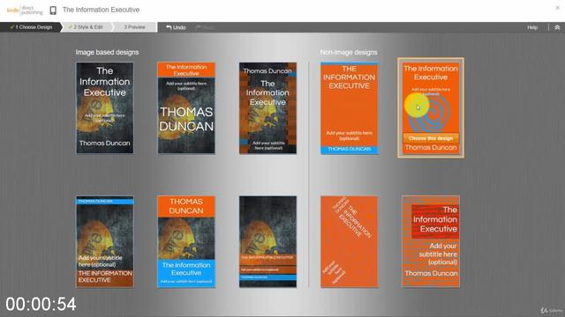Viewport: 565px width, 317px height.
Task: Pick the cover with the blue THOMAS DUNCAN header strip
Action: 105,241
